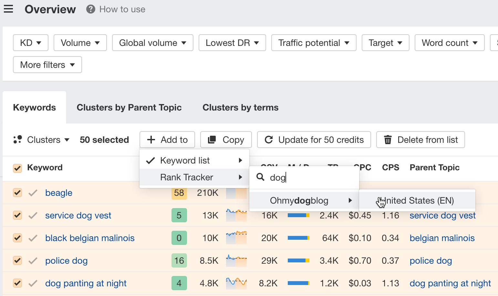Select Rank Tracker in the menu
This screenshot has height=296, width=498.
(x=186, y=177)
